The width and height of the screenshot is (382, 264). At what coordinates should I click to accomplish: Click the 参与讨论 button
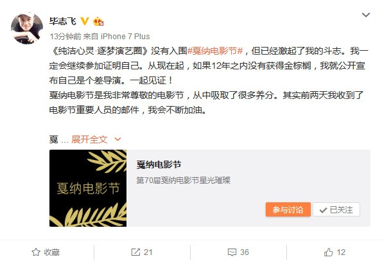coord(288,209)
